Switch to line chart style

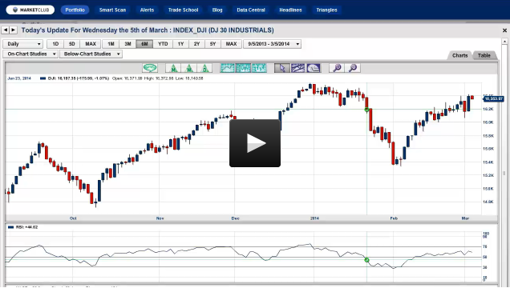(x=228, y=68)
